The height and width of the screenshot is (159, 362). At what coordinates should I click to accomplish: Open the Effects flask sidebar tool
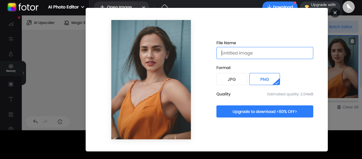(11, 54)
